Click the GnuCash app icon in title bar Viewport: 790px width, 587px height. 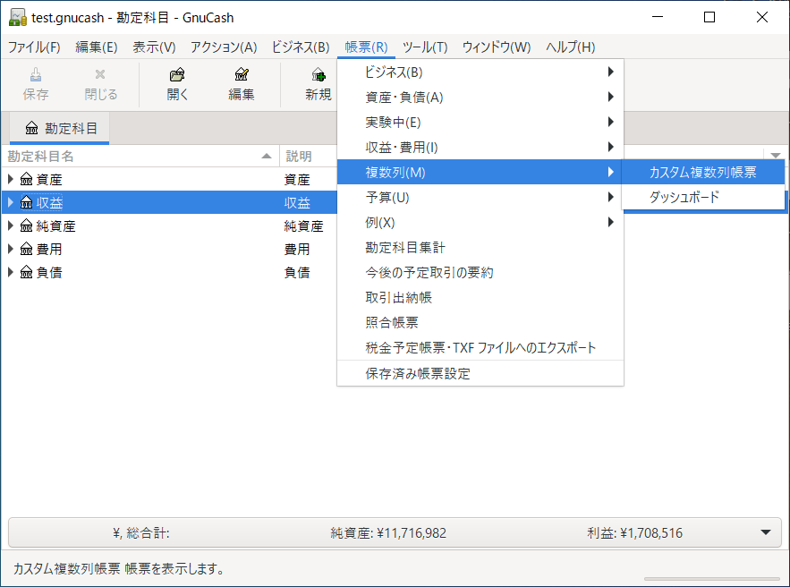tap(18, 18)
